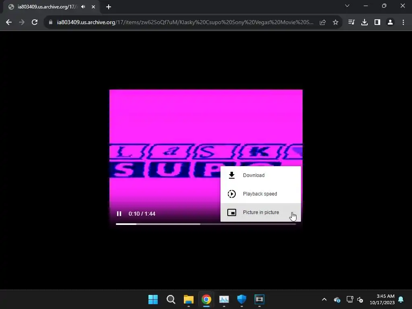Open Windows Start menu

click(153, 299)
